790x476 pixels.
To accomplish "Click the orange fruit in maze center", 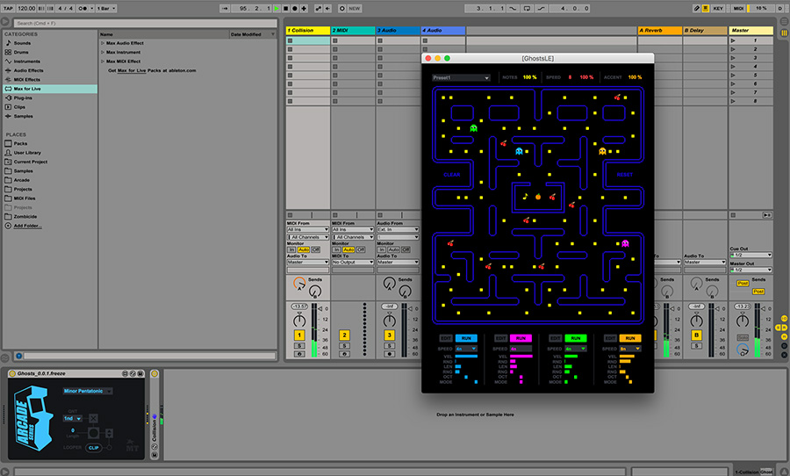I will [x=538, y=196].
